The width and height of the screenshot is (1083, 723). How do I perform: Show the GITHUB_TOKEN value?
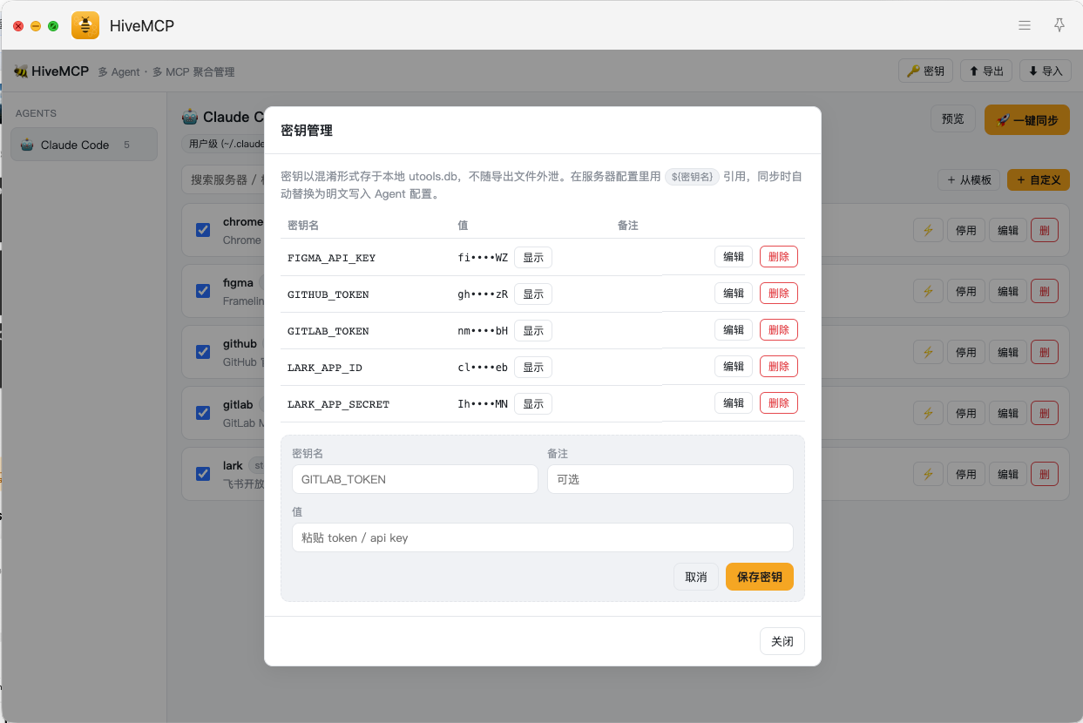pos(533,294)
